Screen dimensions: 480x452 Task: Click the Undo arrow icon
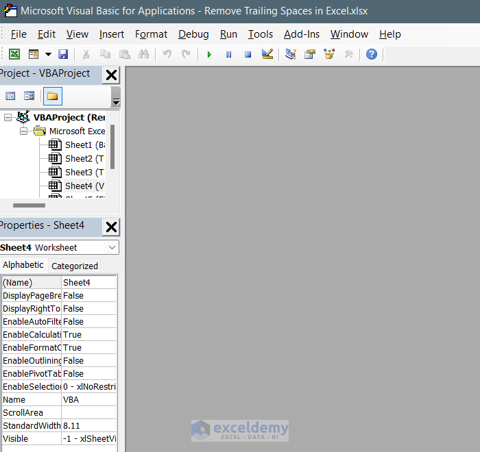pyautogui.click(x=167, y=54)
